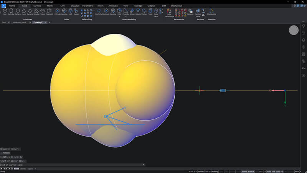Click the blue rectangular grip on axis line
Viewport: 307px width, 173px height.
tap(223, 90)
